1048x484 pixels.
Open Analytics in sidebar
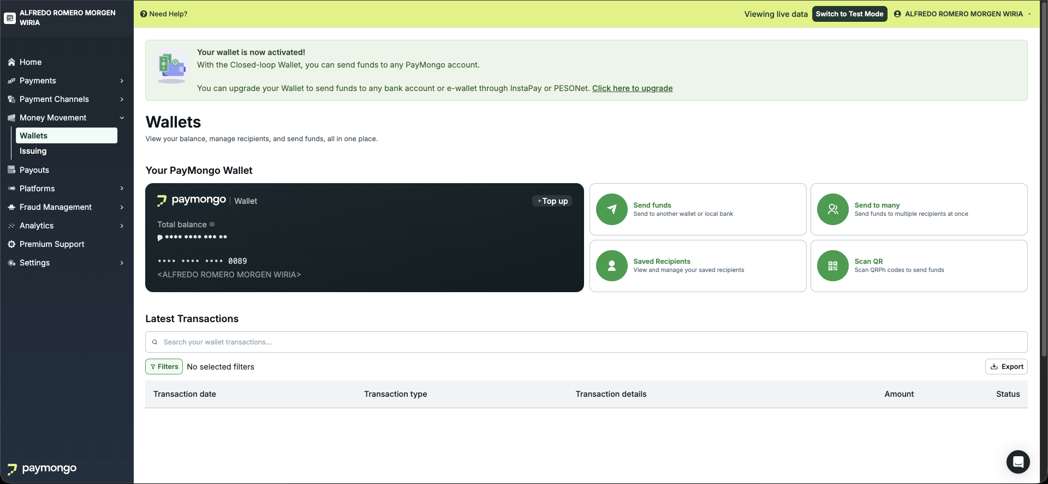pos(37,226)
